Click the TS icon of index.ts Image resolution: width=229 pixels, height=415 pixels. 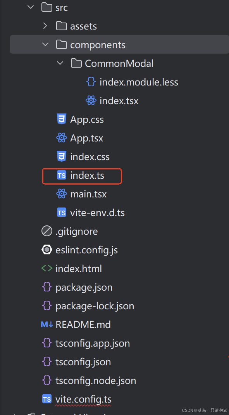click(x=62, y=176)
